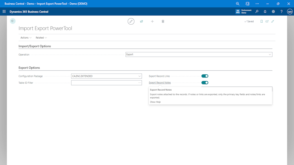Open page in new window
Viewport: 294px width, 165px height.
(x=267, y=22)
